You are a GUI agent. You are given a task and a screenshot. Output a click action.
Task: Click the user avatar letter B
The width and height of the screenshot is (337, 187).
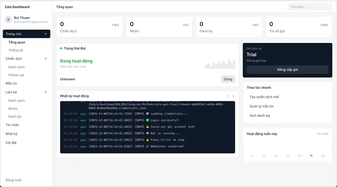(x=8, y=19)
